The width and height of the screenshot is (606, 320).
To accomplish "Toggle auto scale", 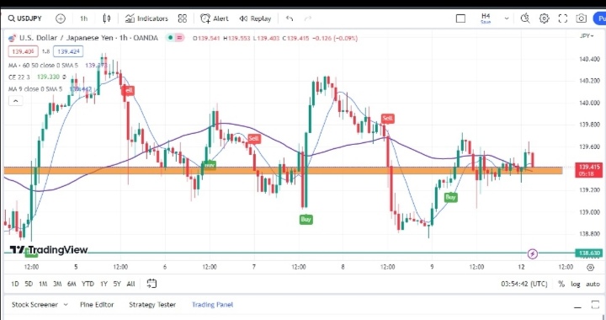I will point(593,284).
